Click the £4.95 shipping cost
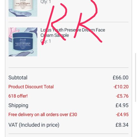 click(x=122, y=105)
